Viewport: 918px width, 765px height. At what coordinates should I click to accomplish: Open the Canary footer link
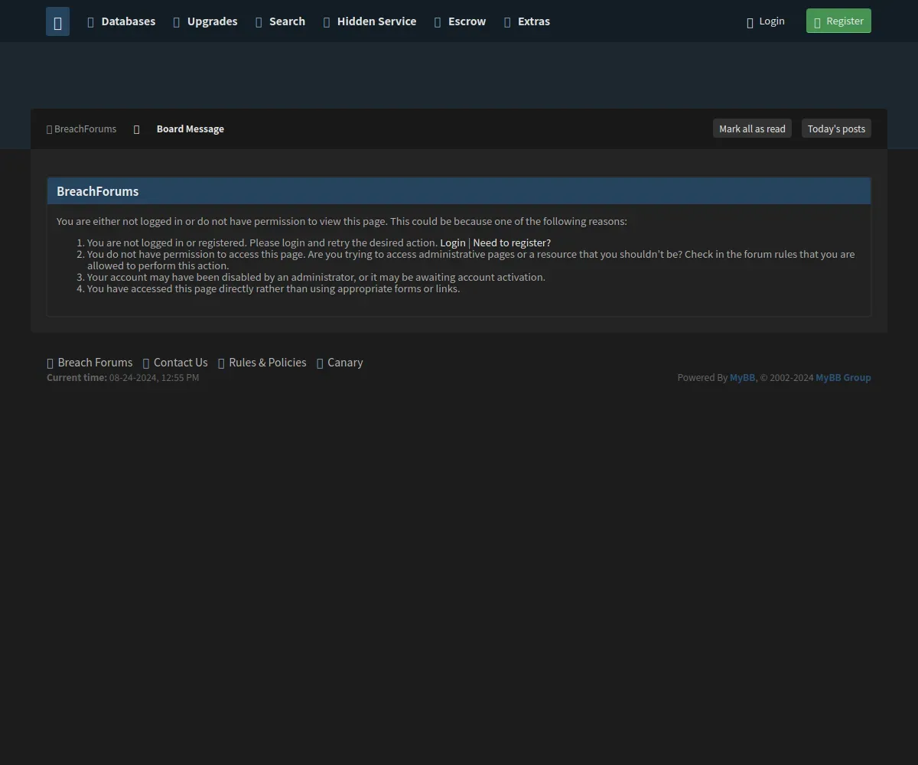345,363
